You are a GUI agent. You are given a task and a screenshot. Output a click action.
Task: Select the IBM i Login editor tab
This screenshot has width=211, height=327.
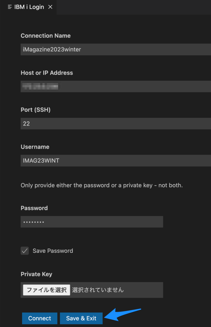29,7
